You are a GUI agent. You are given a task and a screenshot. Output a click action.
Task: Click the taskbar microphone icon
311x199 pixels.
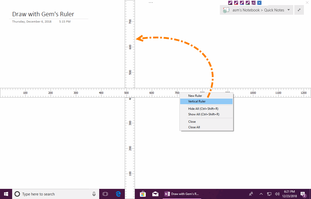tap(94, 194)
